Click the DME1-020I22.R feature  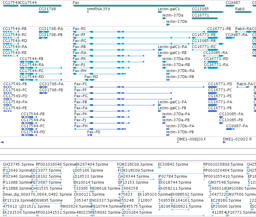(237, 139)
